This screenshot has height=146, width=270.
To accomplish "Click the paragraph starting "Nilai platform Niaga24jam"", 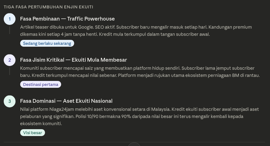I will (139, 116).
